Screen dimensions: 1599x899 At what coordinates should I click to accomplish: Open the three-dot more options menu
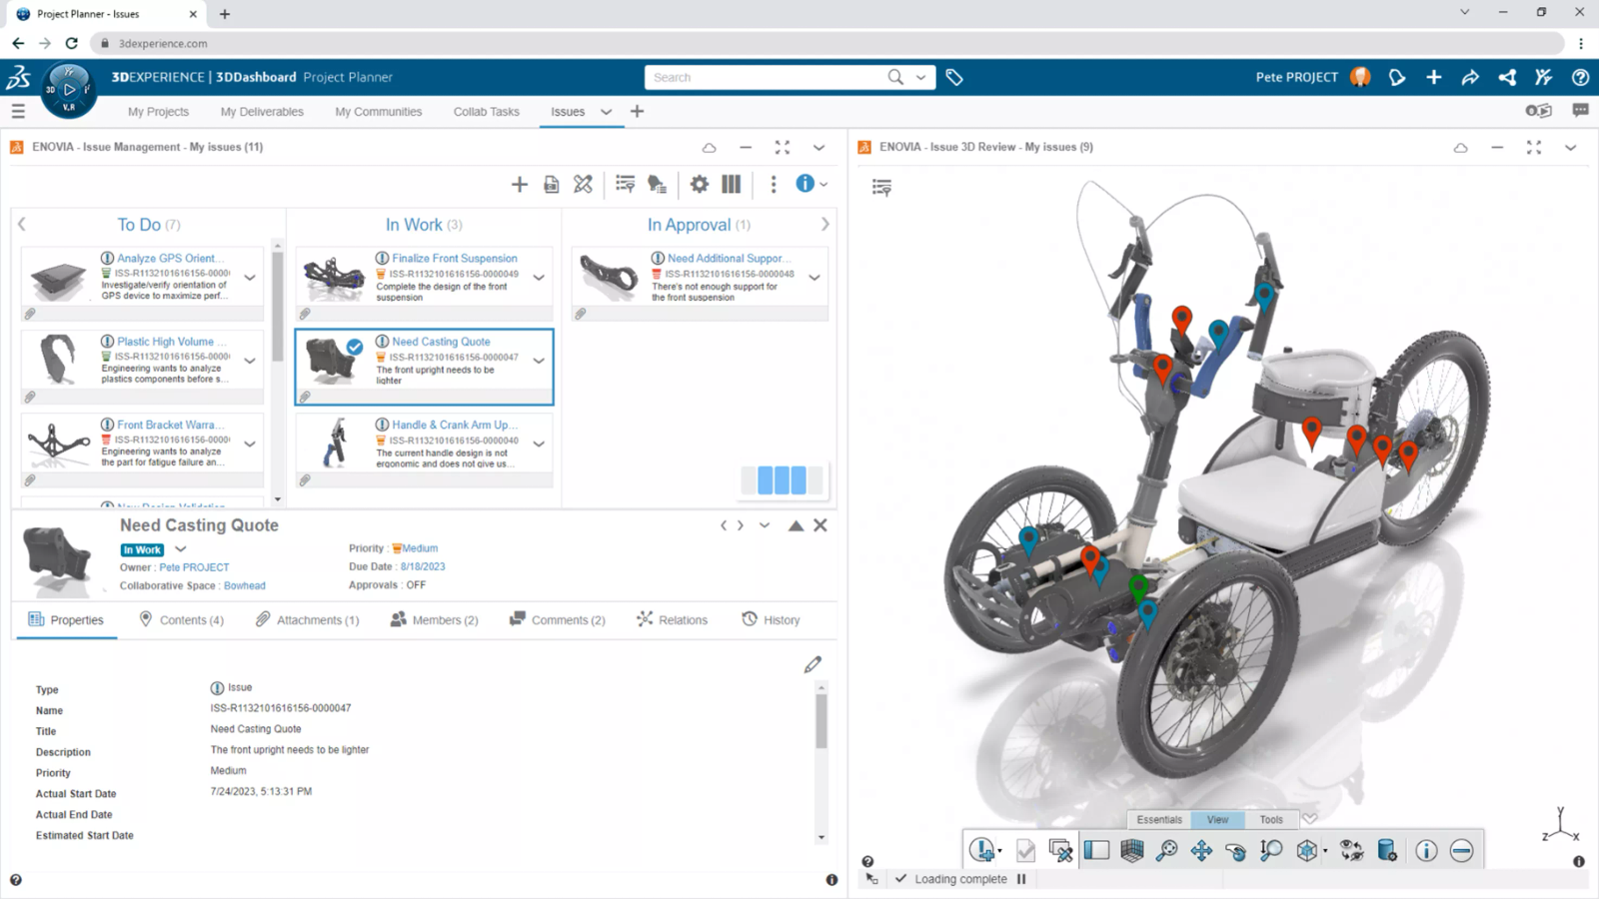tap(773, 184)
